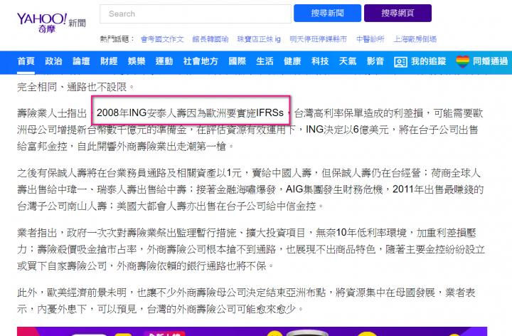The height and width of the screenshot is (336, 512).
Task: Switch to 天氣 section
Action: [348, 61]
